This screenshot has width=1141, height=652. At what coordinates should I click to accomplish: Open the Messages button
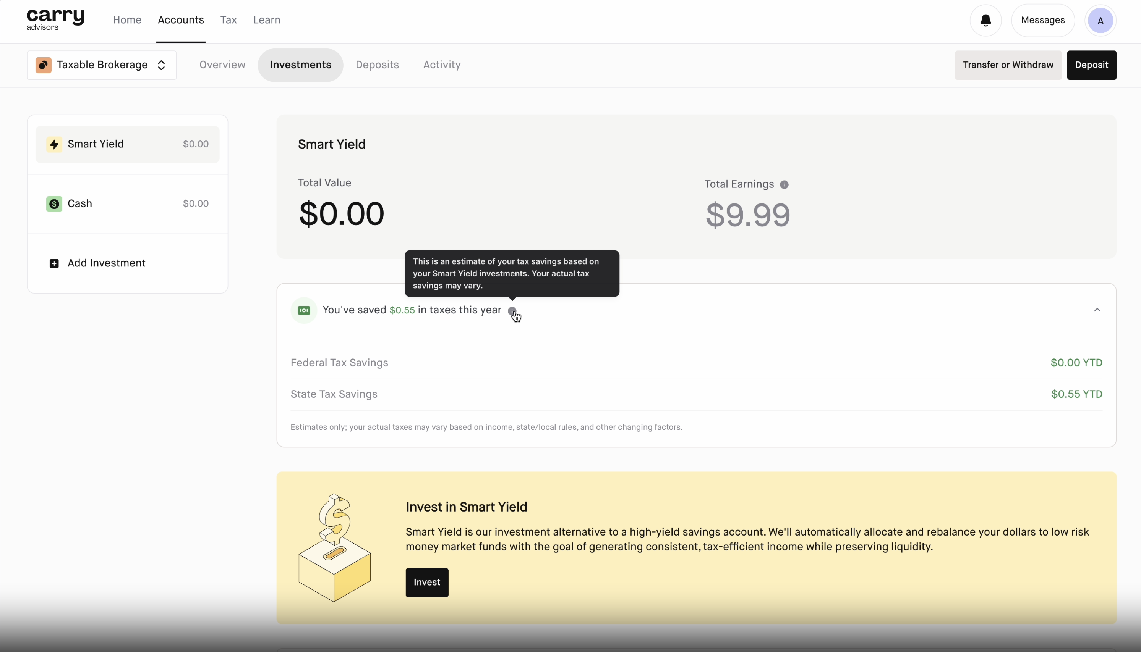[x=1042, y=21]
